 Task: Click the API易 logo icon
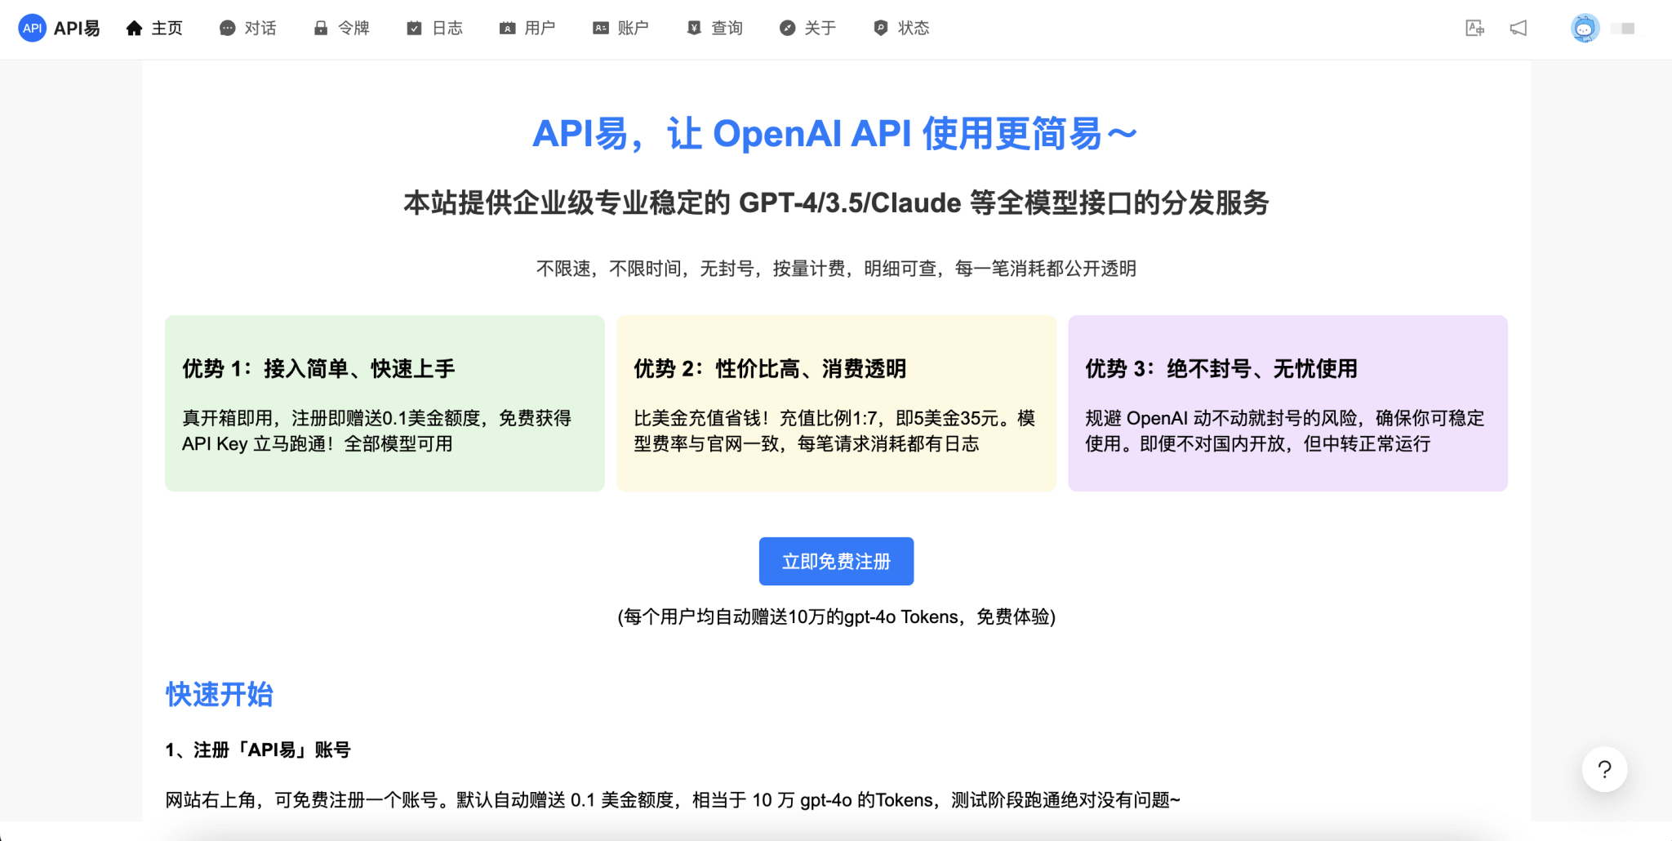coord(32,27)
